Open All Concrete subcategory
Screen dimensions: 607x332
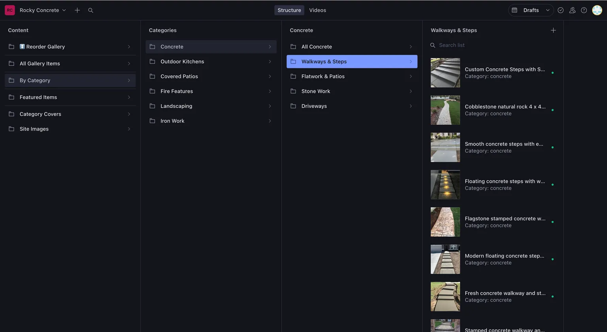click(x=352, y=47)
